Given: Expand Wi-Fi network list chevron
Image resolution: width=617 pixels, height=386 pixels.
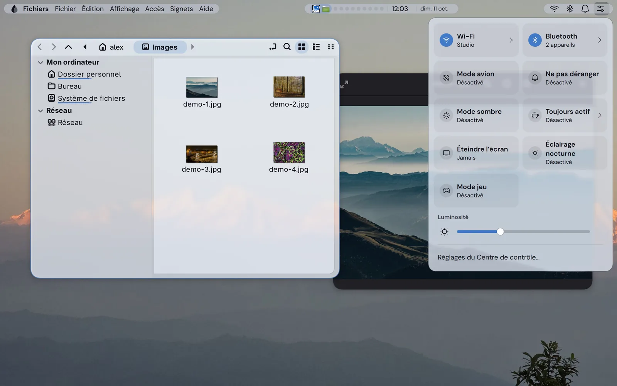Looking at the screenshot, I should click(511, 40).
